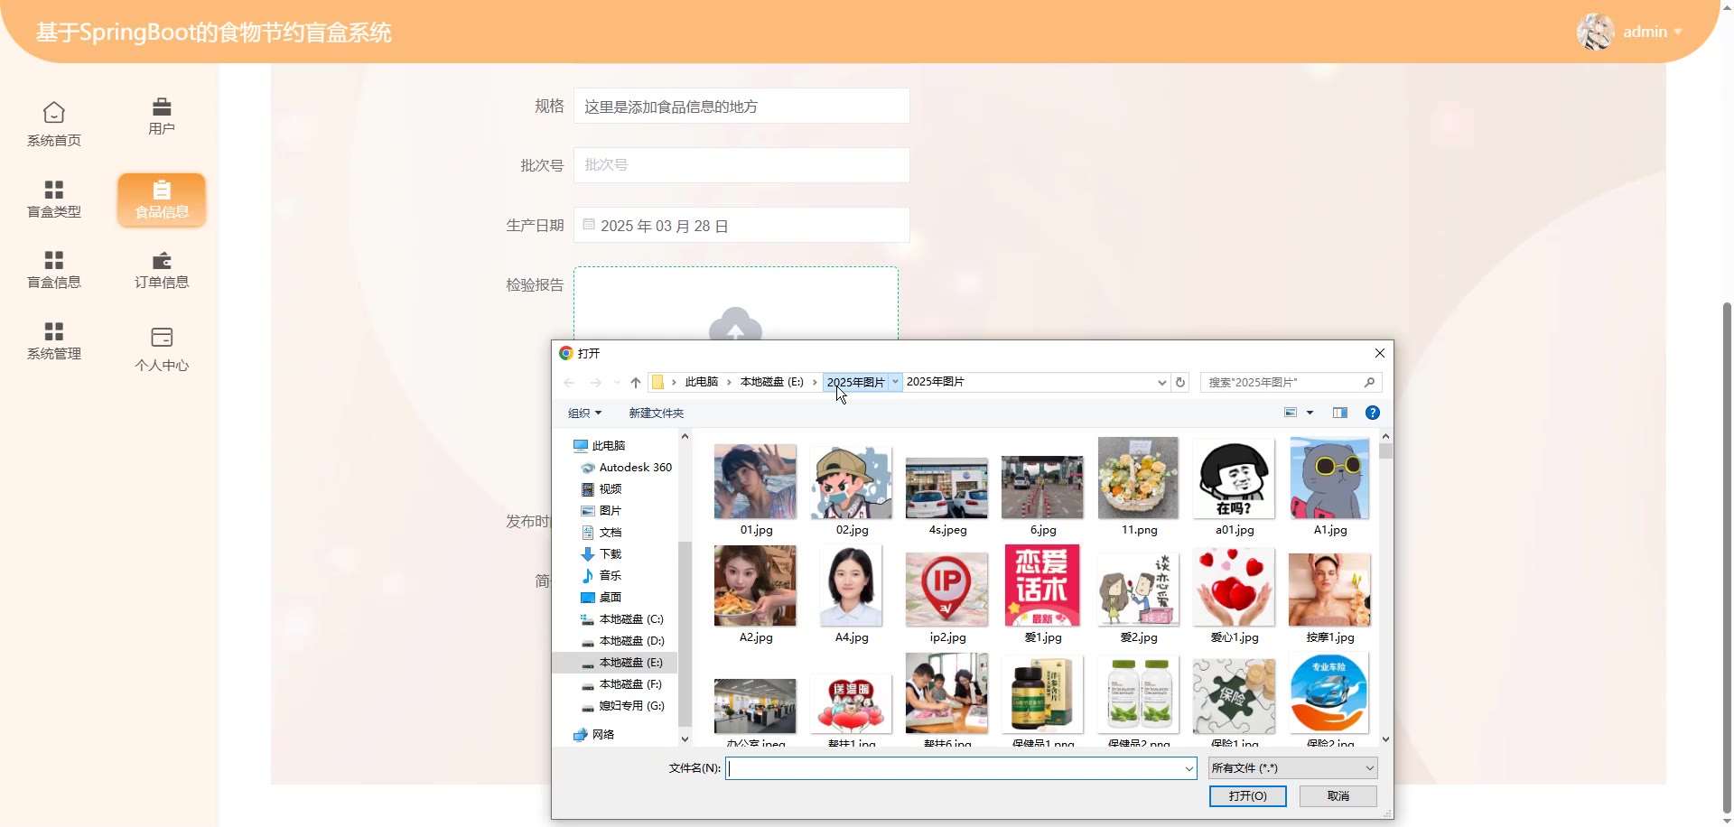Open the 用户 briefcase icon in sidebar
The height and width of the screenshot is (827, 1734).
point(162,107)
